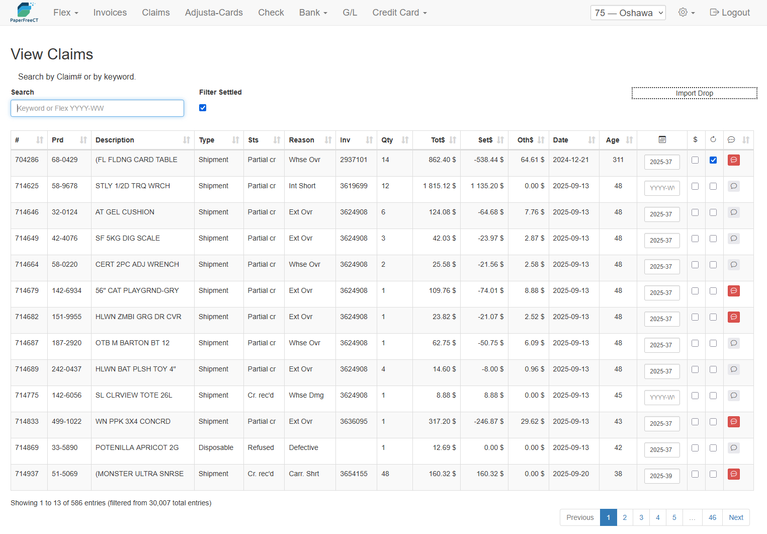Go to the Adjusta-Cards page

click(x=214, y=13)
